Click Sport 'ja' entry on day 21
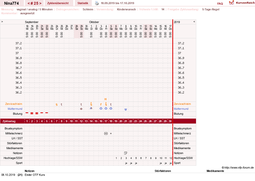 click(x=126, y=163)
